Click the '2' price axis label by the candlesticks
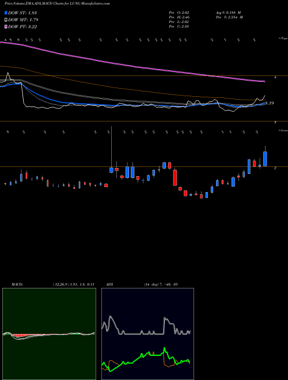 [275, 168]
